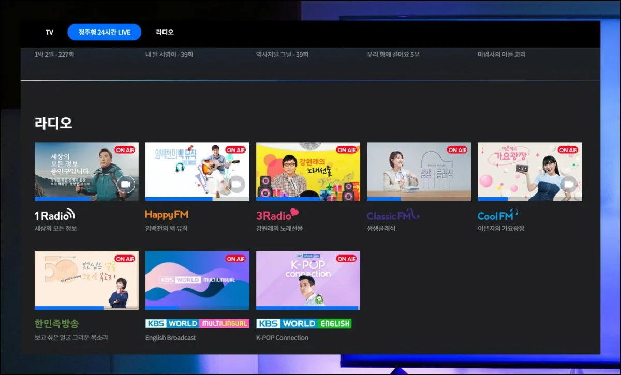Screen dimensions: 621x375
Task: Click the 한민족방송 channel title
Action: [x=57, y=324]
